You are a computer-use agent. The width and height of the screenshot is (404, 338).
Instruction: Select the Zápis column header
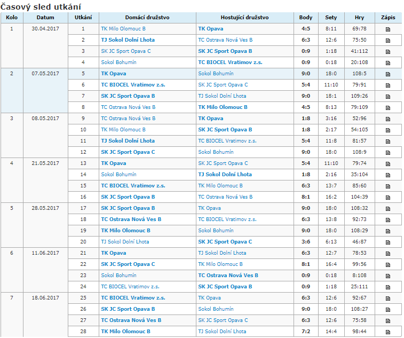click(x=388, y=18)
